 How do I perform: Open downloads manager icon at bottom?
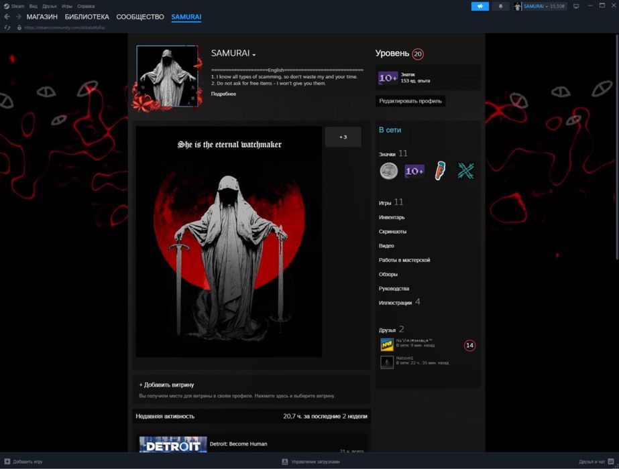284,462
